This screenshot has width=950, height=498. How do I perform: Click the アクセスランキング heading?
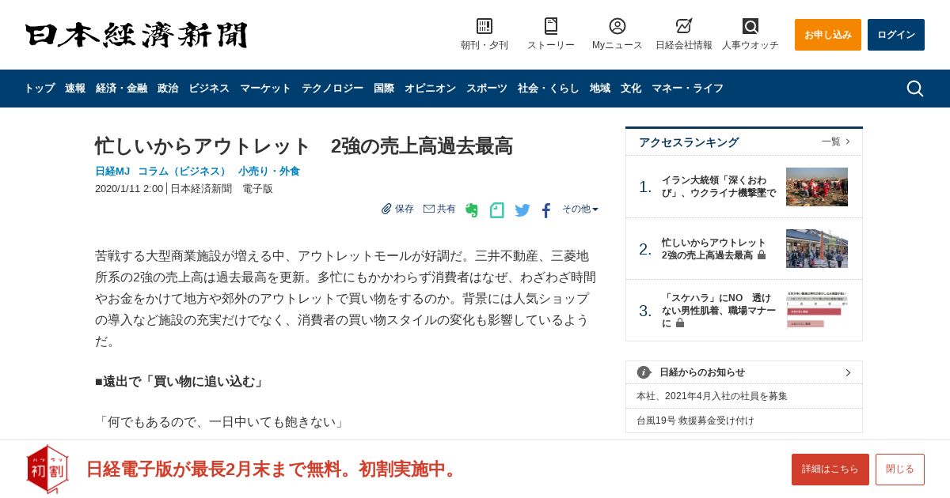(x=689, y=142)
